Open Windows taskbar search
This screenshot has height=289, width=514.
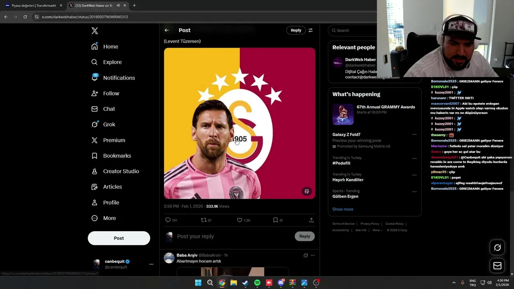[x=210, y=283]
